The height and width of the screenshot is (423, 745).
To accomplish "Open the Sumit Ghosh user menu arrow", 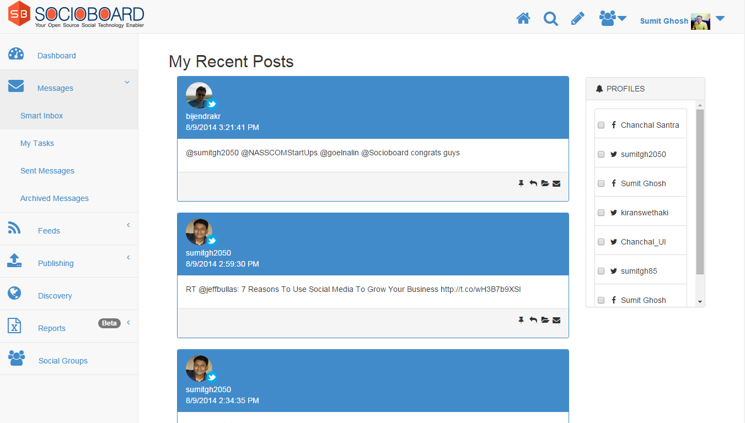I will [720, 19].
